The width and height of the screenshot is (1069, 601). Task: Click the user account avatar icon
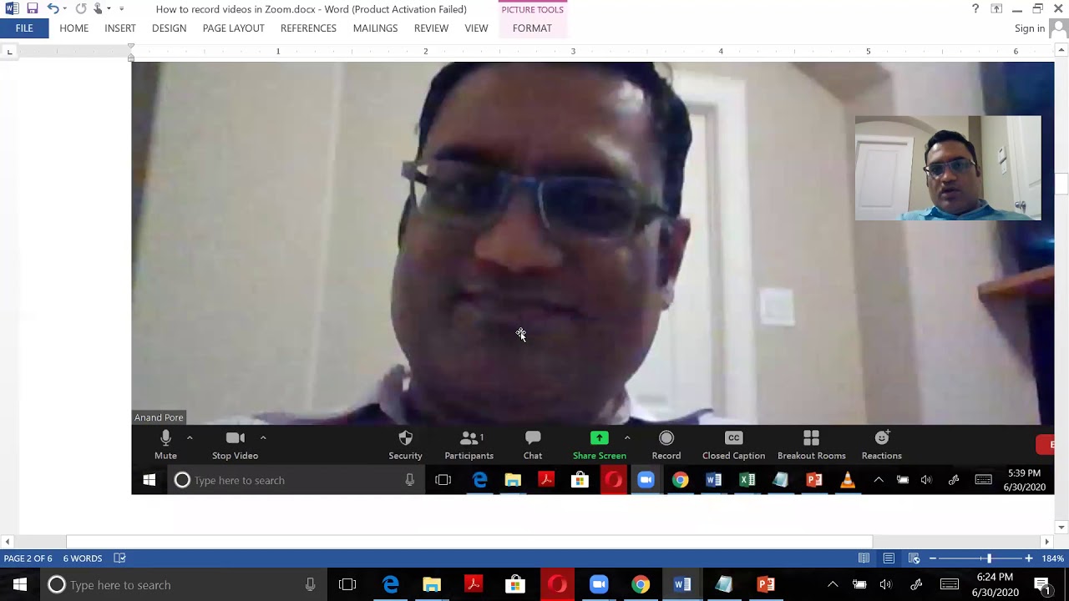[x=1058, y=28]
